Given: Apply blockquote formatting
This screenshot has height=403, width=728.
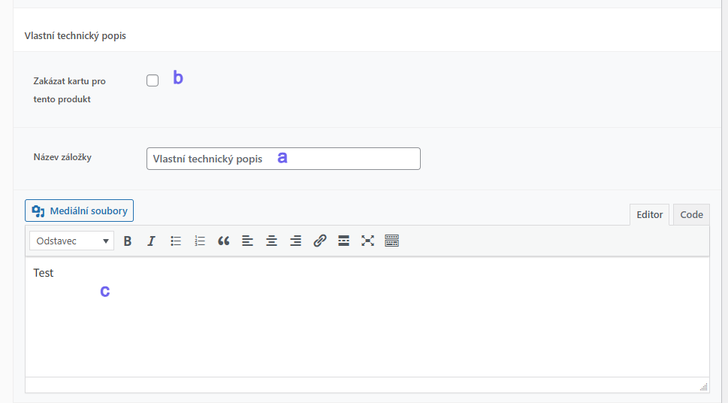Looking at the screenshot, I should point(223,241).
